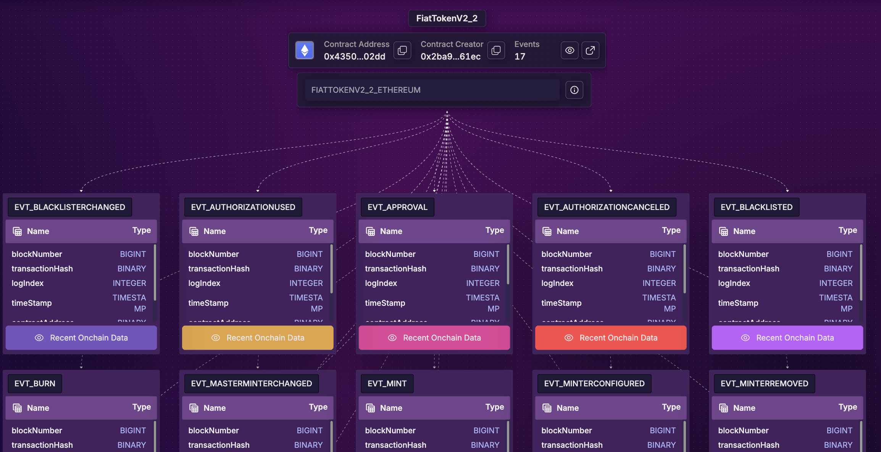Toggle the Events visibility eye icon

570,50
